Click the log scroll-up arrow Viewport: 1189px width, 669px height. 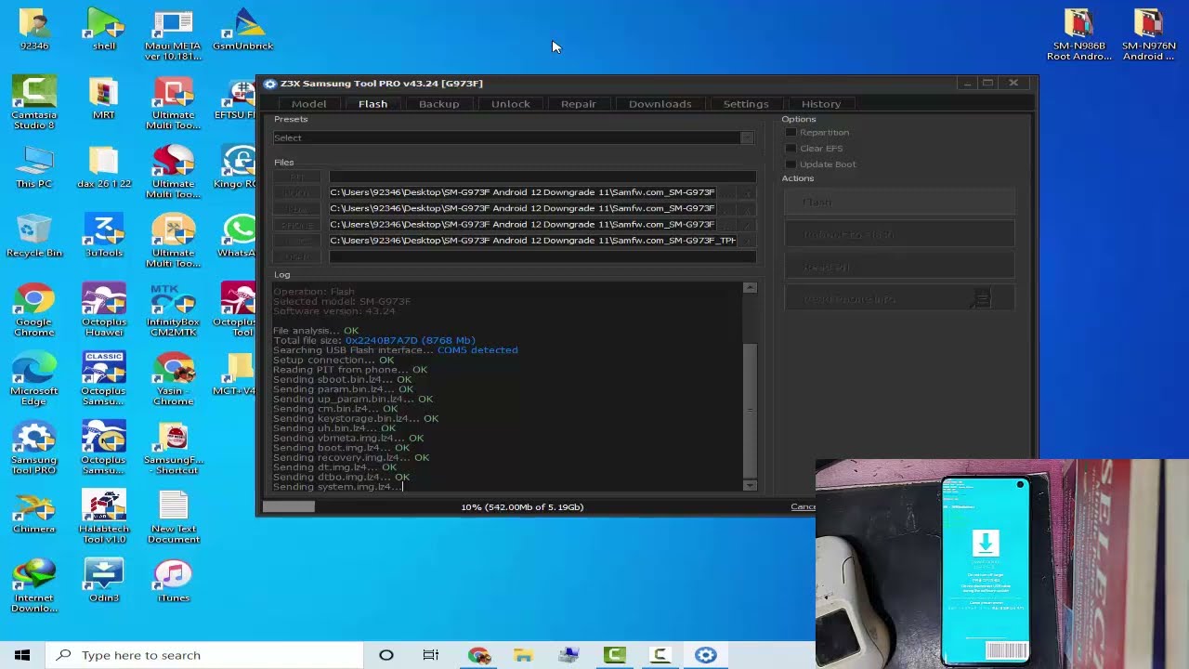click(751, 288)
